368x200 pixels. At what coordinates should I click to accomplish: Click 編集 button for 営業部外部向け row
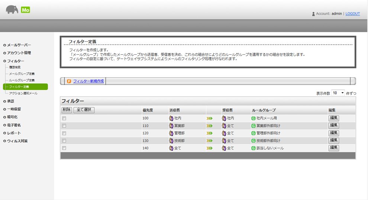pyautogui.click(x=333, y=126)
